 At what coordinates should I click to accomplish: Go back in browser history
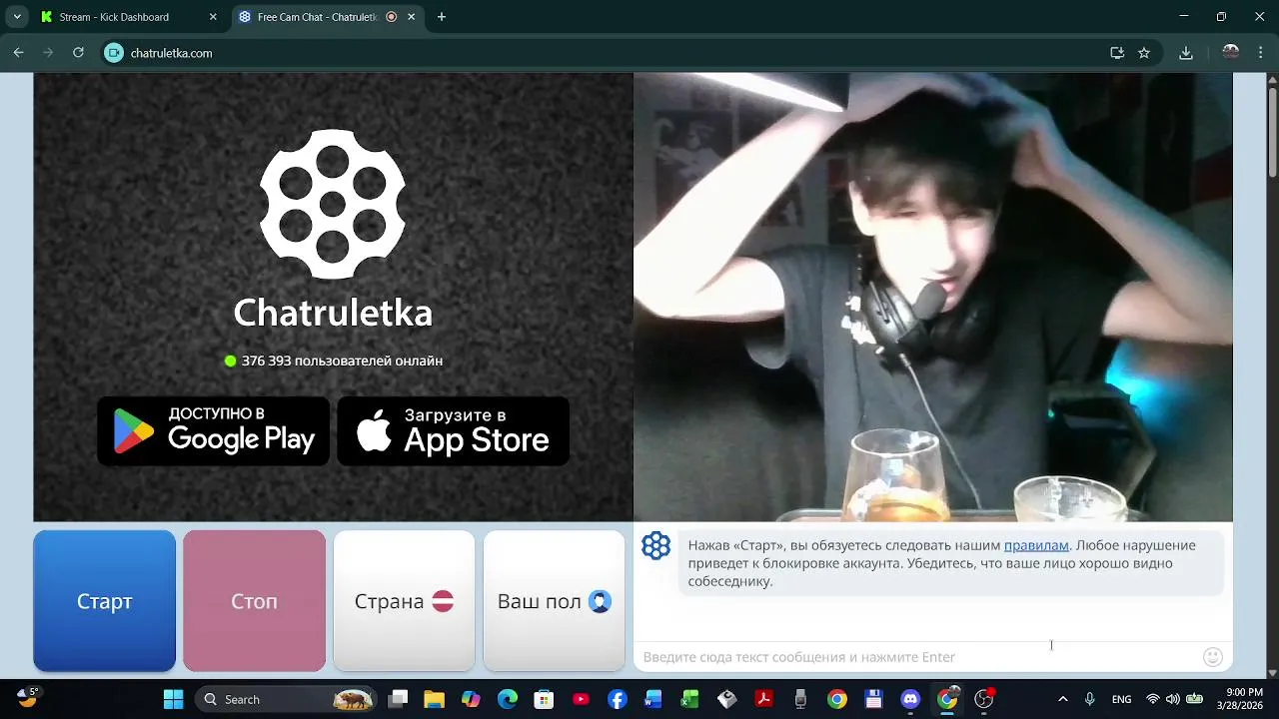pos(18,53)
